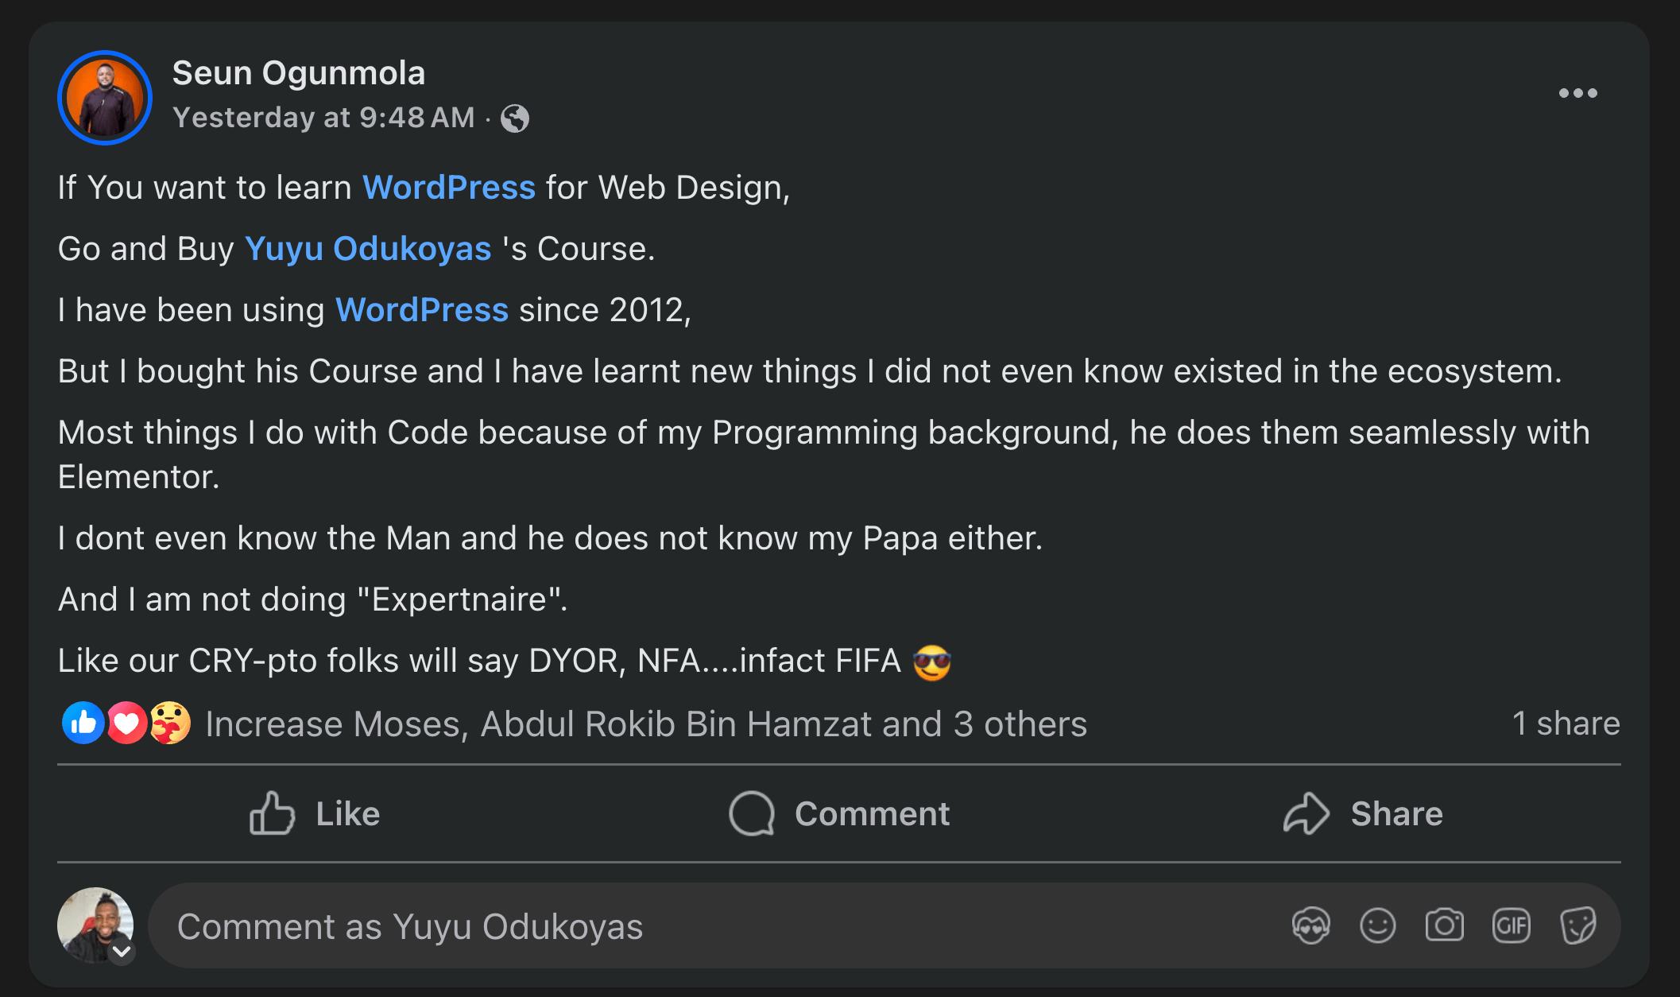Click the Comment button
The height and width of the screenshot is (997, 1680).
(839, 813)
